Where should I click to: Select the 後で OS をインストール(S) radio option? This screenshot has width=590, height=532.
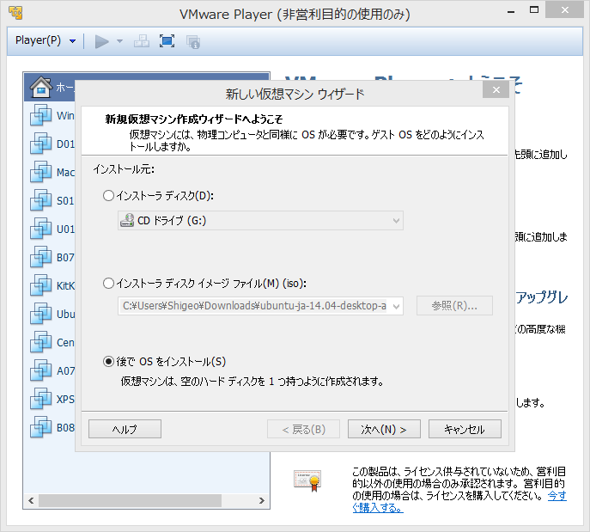(x=108, y=362)
